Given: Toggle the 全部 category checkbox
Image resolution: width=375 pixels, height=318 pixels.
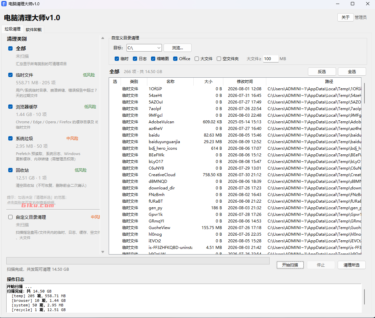Looking at the screenshot, I should point(10,49).
